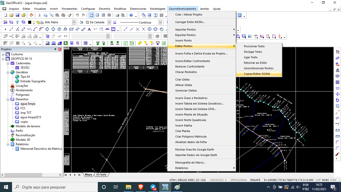Toggle ELEVAÇÃO .Z in status bar
The width and height of the screenshot is (341, 192).
[219, 180]
